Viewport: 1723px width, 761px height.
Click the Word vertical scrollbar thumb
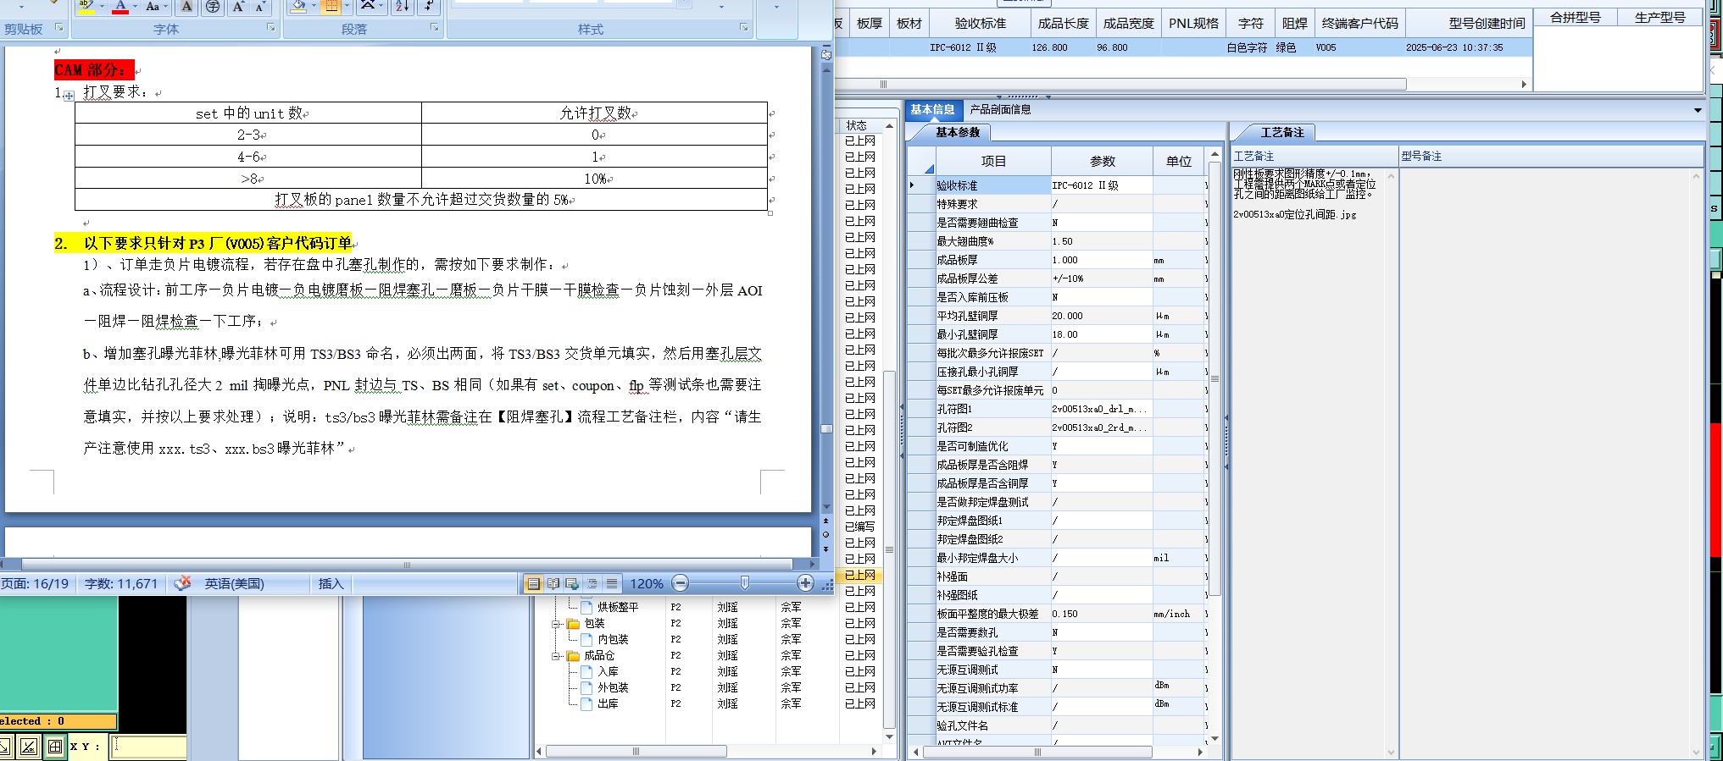[x=826, y=428]
